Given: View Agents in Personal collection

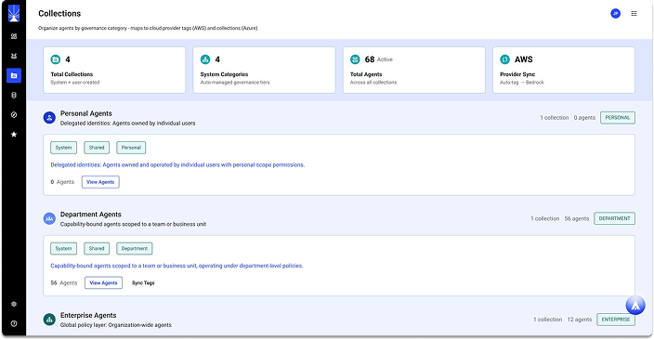Looking at the screenshot, I should 100,182.
